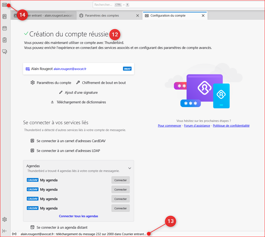Open Paramètres du compte link

click(x=51, y=82)
